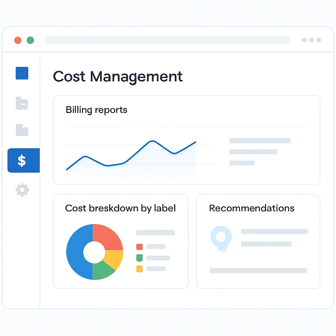Select the dollar sign billing sidebar item

click(24, 160)
